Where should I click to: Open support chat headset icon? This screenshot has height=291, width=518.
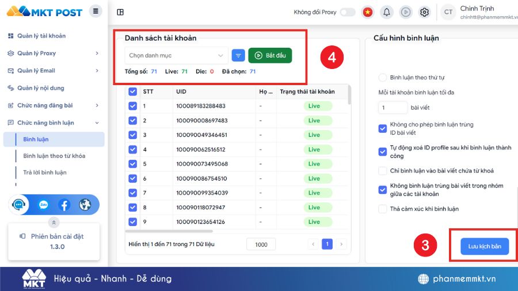(x=19, y=205)
